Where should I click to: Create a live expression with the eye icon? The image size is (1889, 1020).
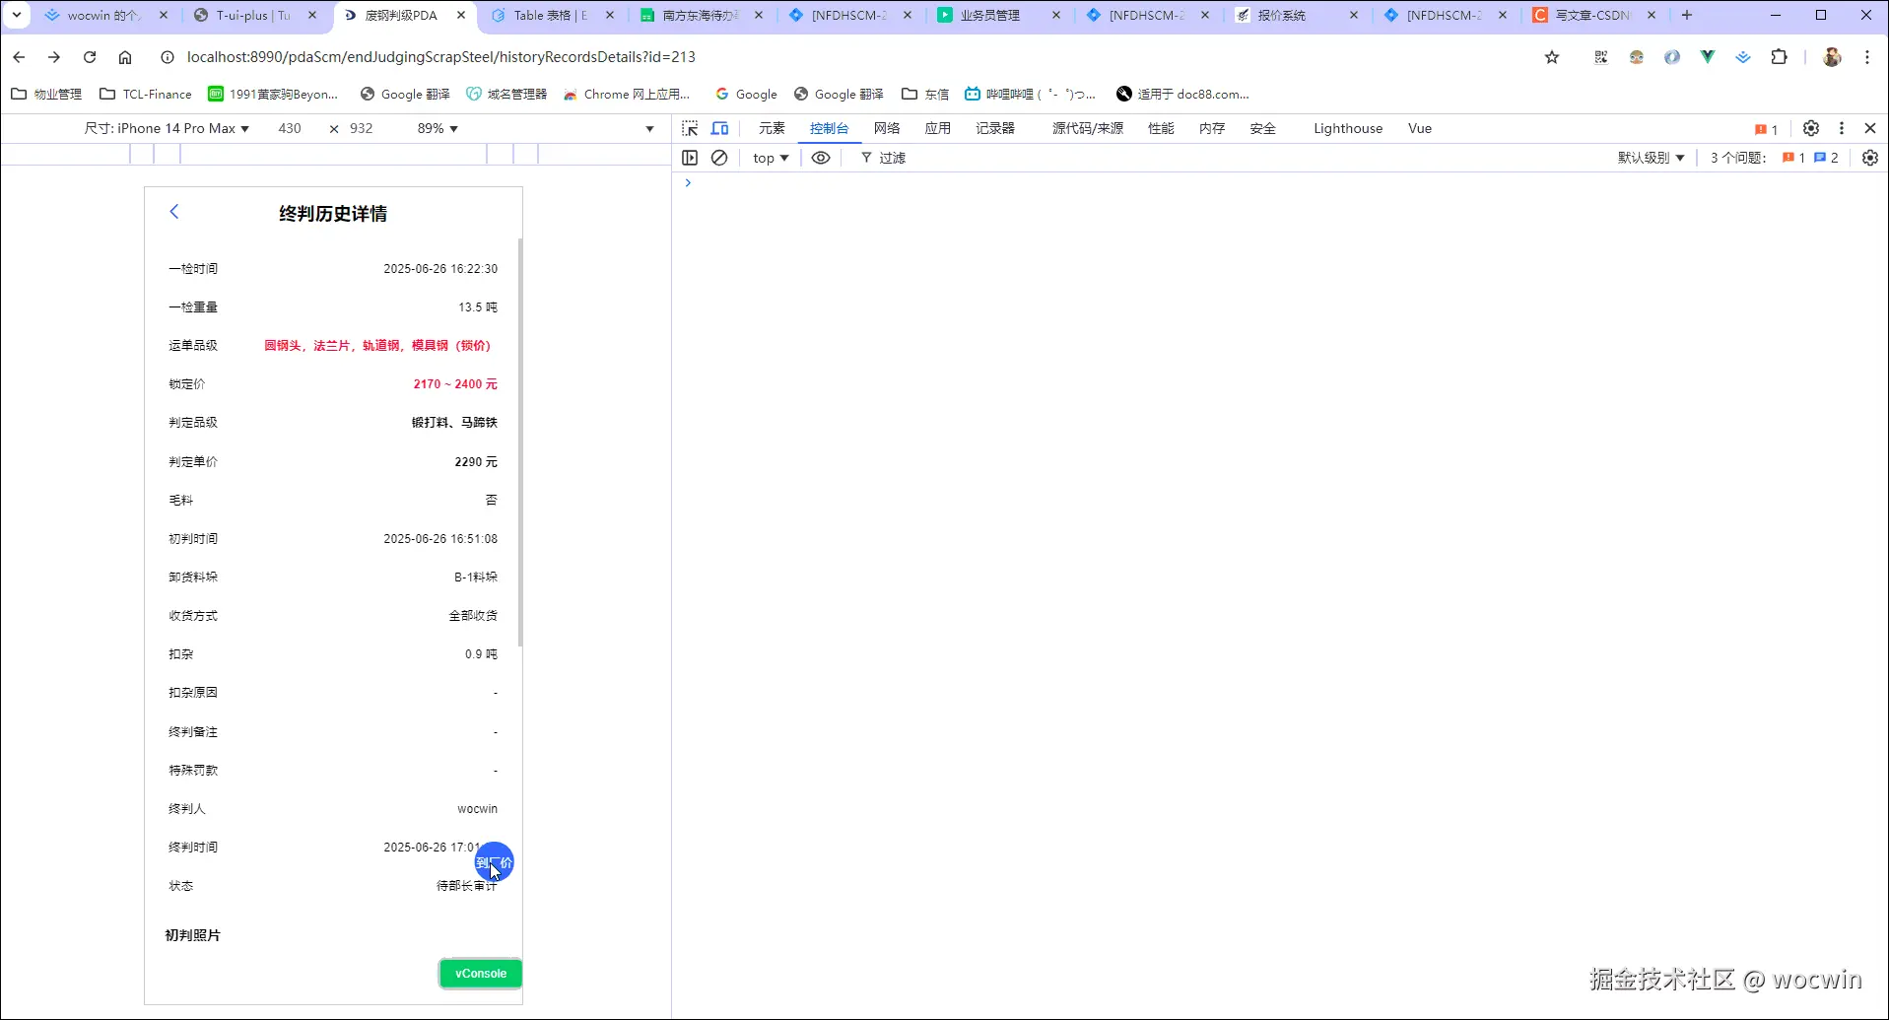click(x=821, y=158)
